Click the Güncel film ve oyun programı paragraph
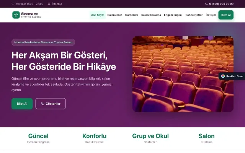This screenshot has height=153, width=245. tap(62, 84)
